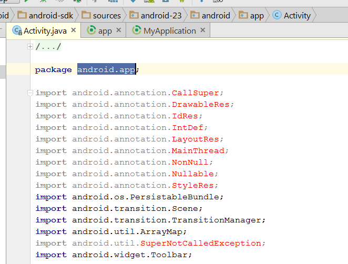This screenshot has height=264, width=348.
Task: Open the android-sdk breadcrumb folder
Action: click(46, 16)
